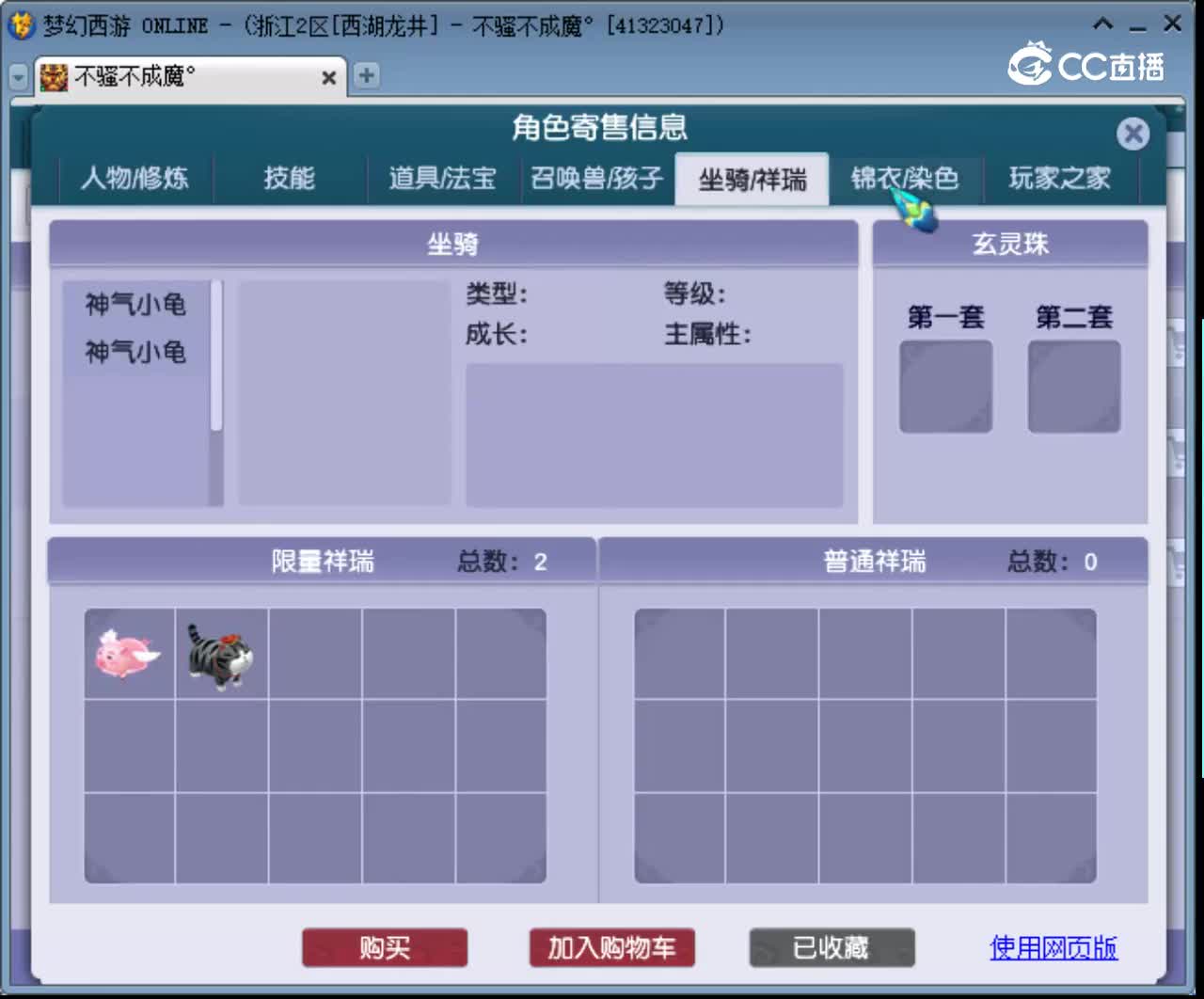Select the 坐骑/祥瑞 tab
Screen dimensions: 1204x999
(752, 178)
